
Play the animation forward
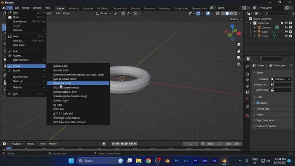[126, 144]
